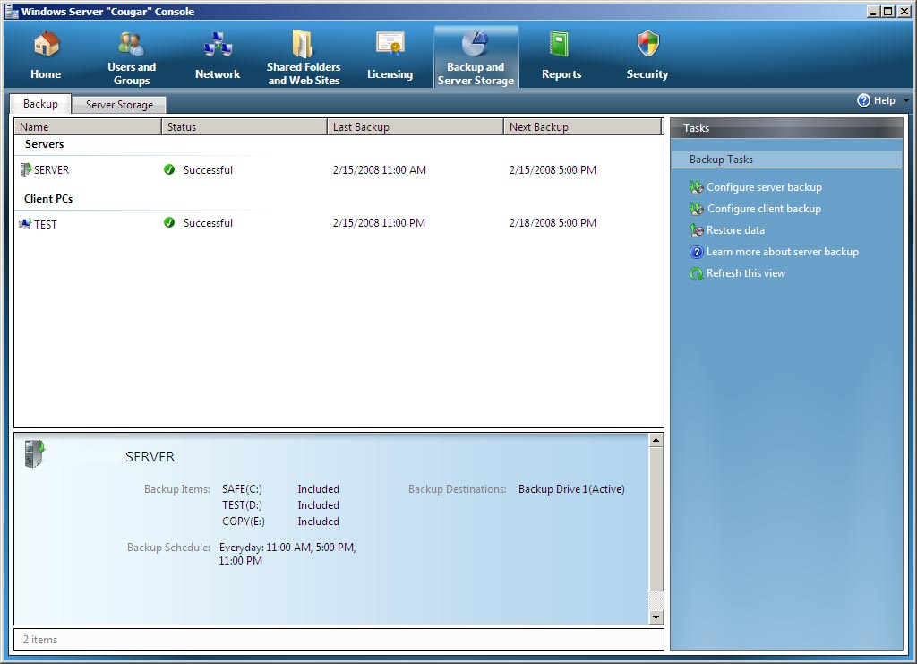Click Backup Drive 1(Active) destination
The image size is (917, 664).
coord(571,489)
